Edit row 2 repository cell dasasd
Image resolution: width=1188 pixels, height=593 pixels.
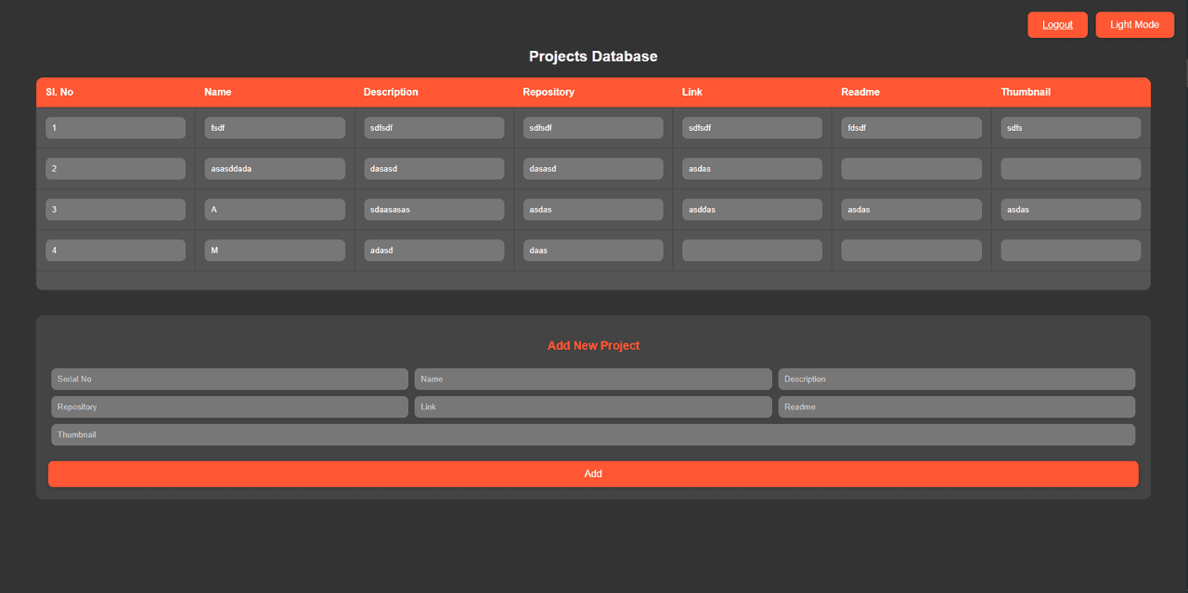coord(593,169)
